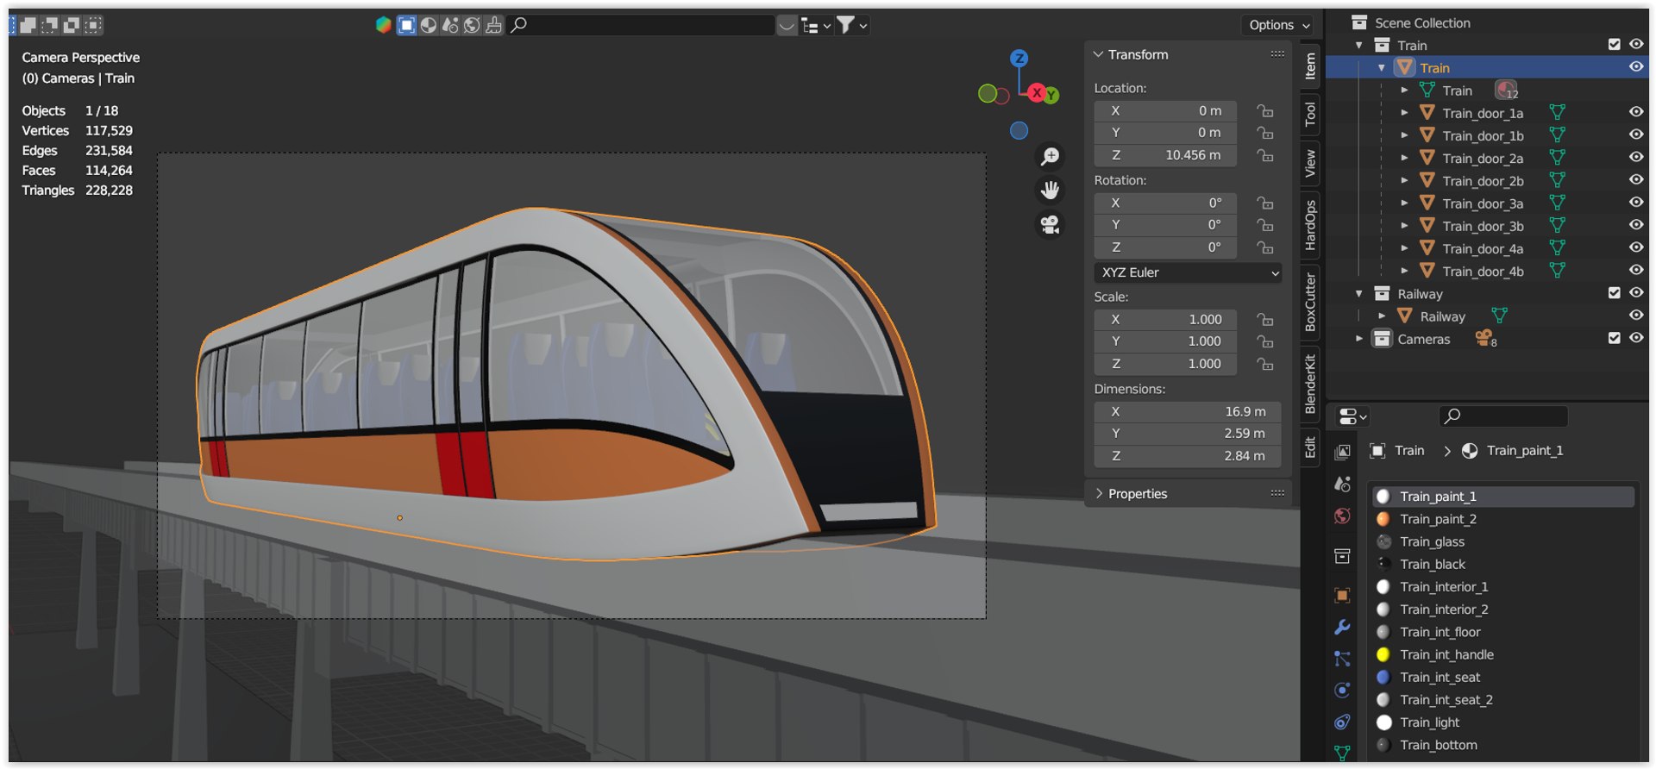Open the HardOps sidebar tab
The height and width of the screenshot is (769, 1656).
pyautogui.click(x=1310, y=225)
